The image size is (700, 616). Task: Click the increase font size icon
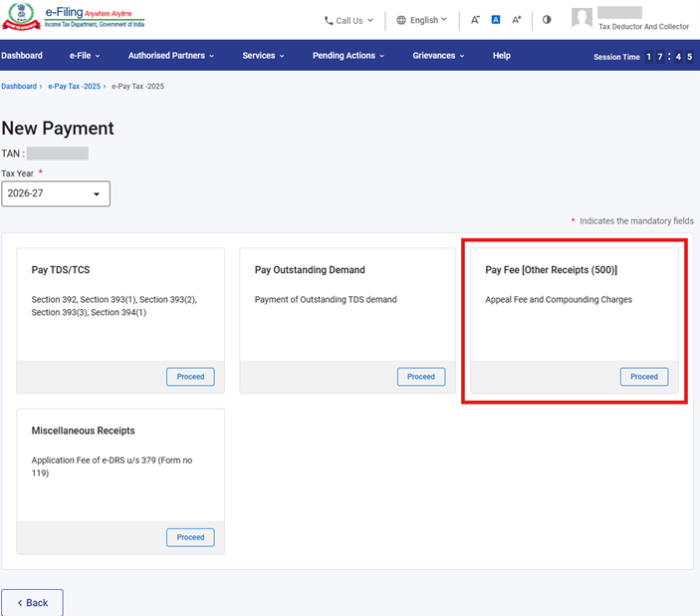tap(516, 20)
